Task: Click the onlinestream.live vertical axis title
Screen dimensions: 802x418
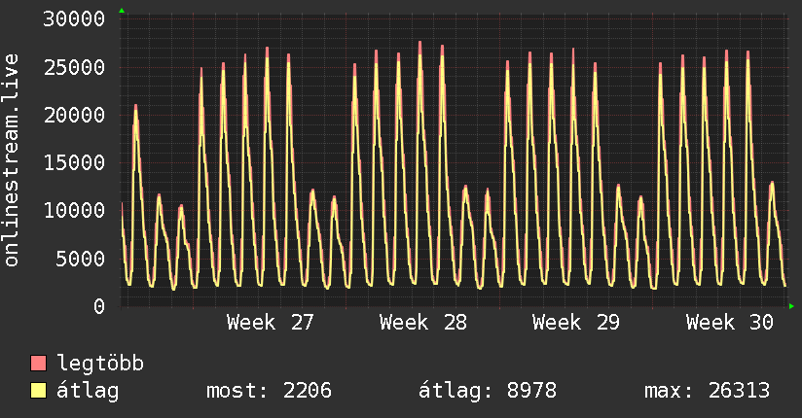Action: click(x=12, y=160)
